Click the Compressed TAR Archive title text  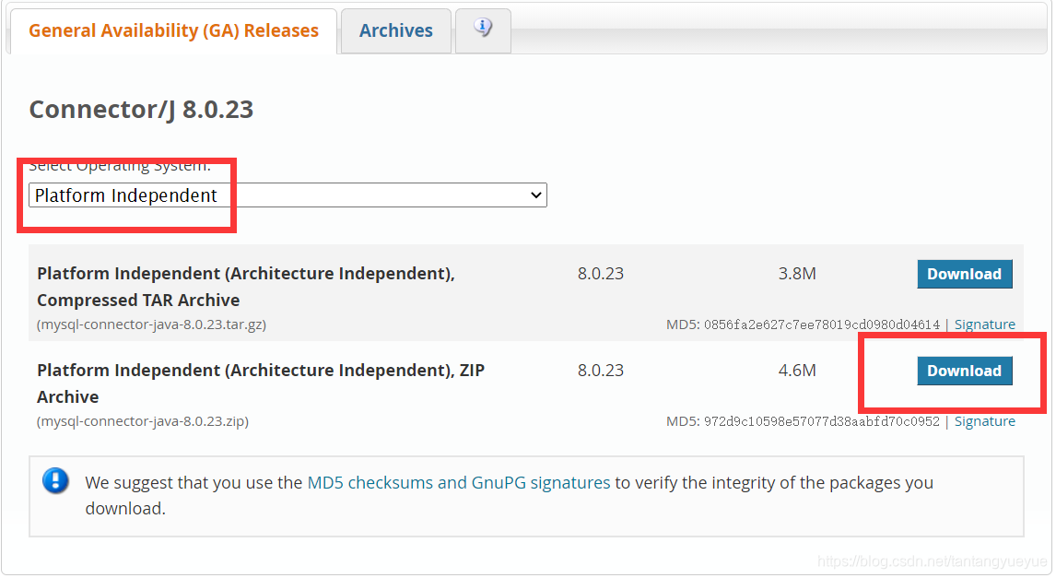(246, 287)
